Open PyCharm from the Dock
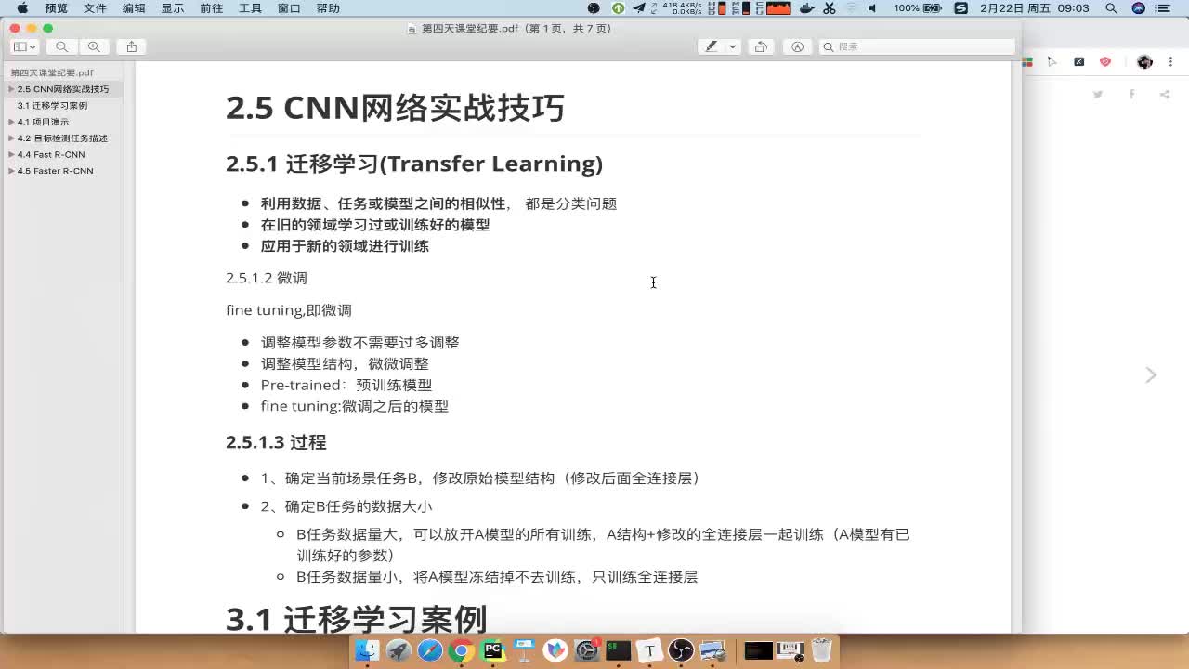 493,650
